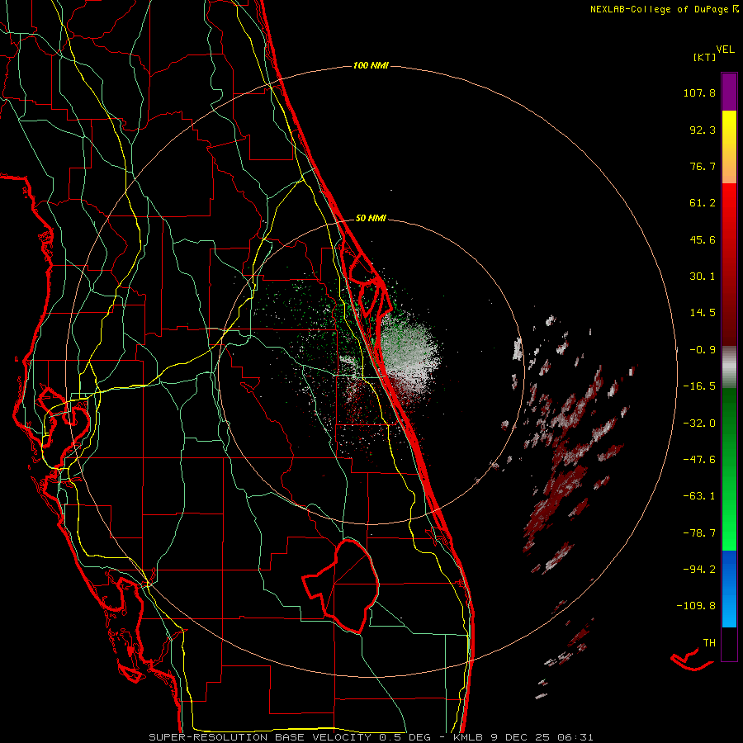Select the 92.3 value on velocity scale
Image resolution: width=743 pixels, height=743 pixels.
pyautogui.click(x=703, y=130)
